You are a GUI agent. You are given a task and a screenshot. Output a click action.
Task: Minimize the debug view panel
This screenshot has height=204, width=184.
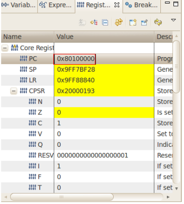(x=167, y=3)
